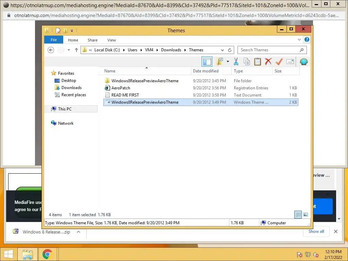
Task: Open the Home ribbon tab
Action: (x=73, y=40)
